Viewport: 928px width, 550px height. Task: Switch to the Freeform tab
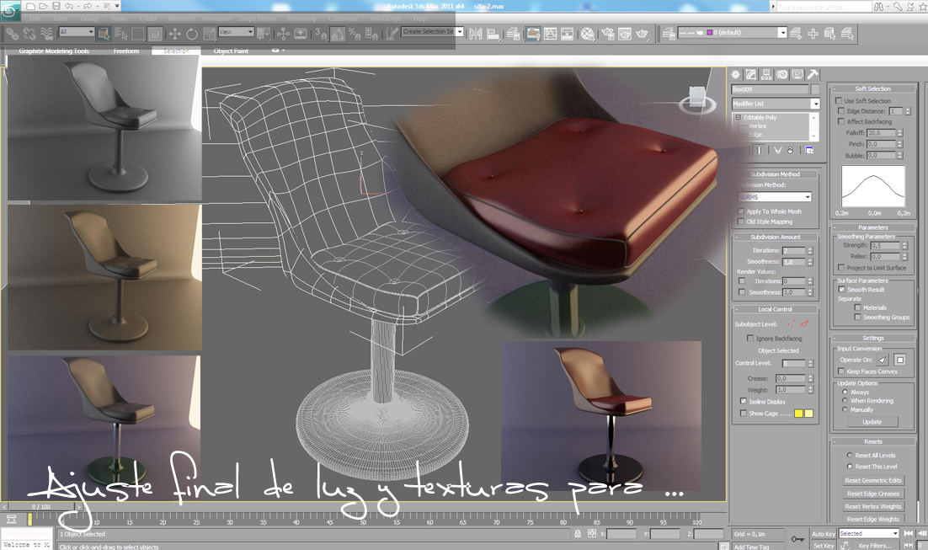coord(126,51)
